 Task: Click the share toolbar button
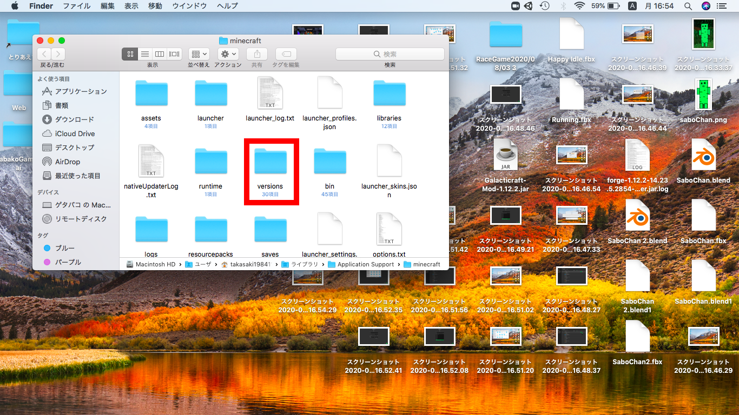(257, 54)
